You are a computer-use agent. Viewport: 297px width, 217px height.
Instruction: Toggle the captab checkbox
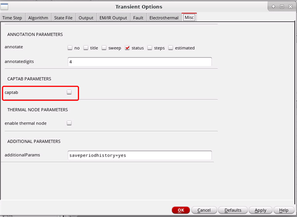click(69, 92)
